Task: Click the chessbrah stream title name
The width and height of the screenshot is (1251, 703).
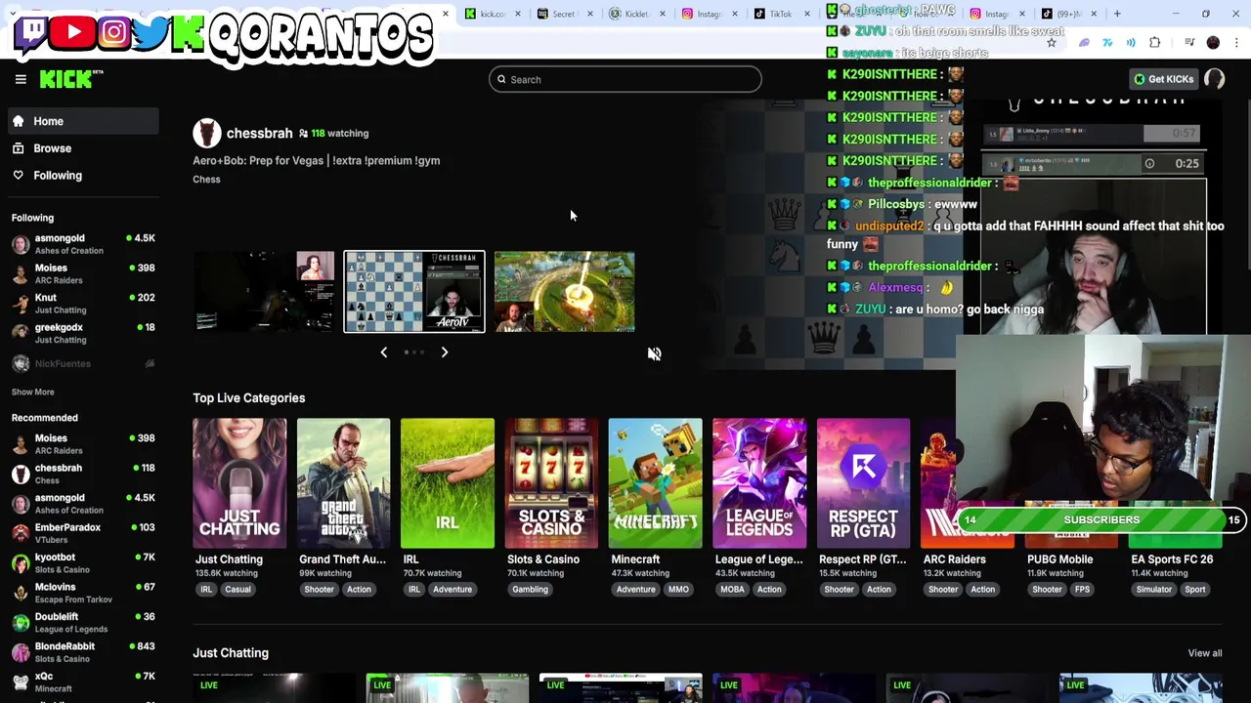Action: tap(259, 133)
